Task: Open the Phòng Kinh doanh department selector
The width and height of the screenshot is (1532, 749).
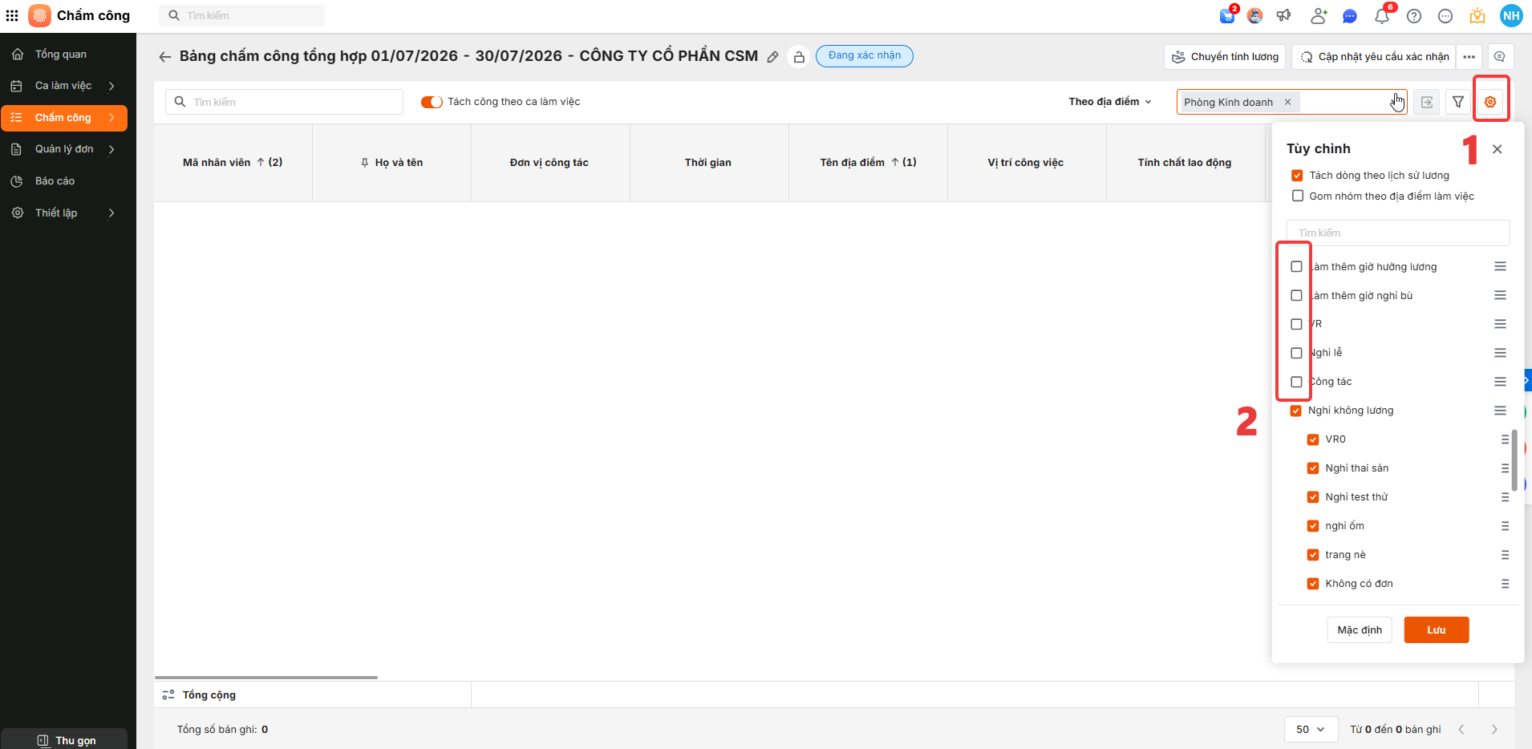Action: tap(1291, 102)
